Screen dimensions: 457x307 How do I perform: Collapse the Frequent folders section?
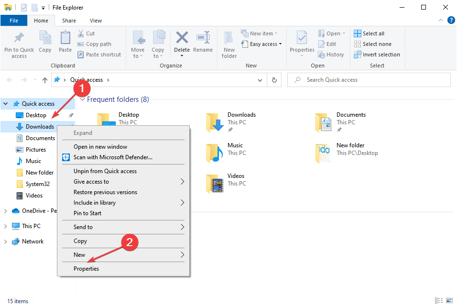[83, 100]
